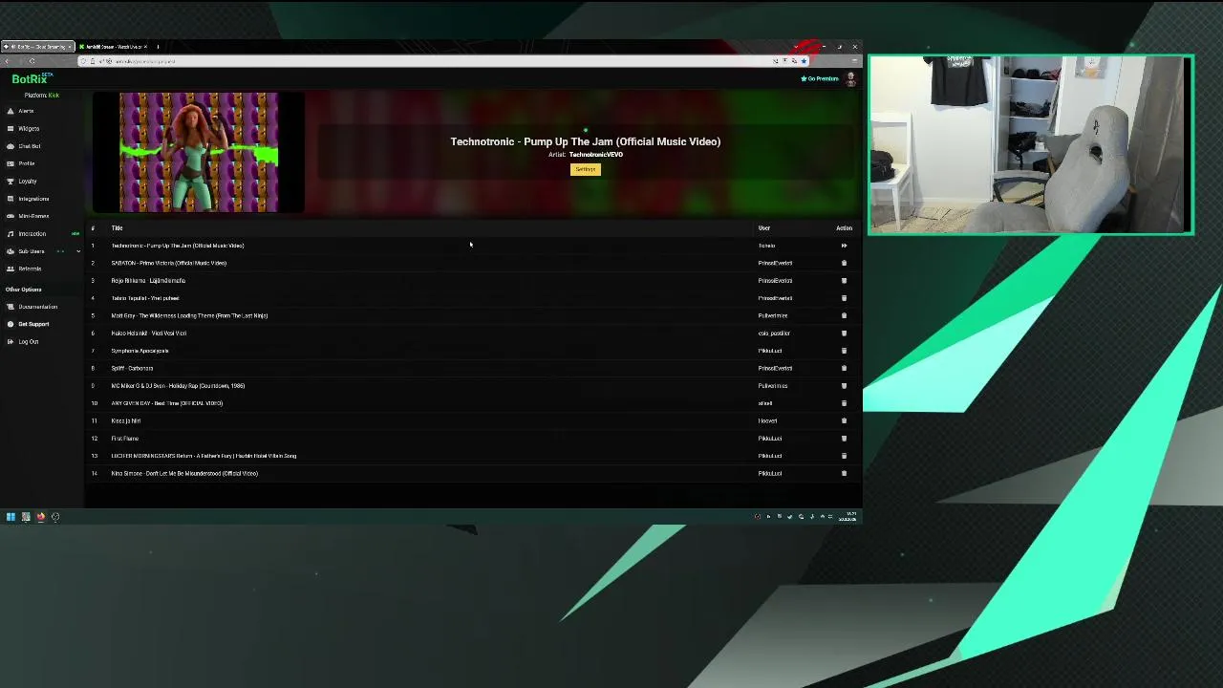Delete LUCIFER MORNINGSTAR'S Return song

pyautogui.click(x=844, y=456)
